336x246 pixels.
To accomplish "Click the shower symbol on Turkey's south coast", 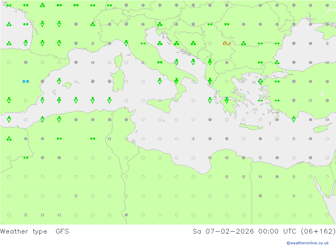I will [x=294, y=119].
